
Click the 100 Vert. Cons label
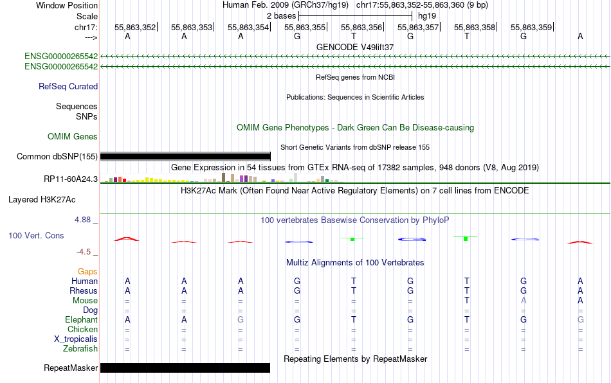[x=36, y=235]
